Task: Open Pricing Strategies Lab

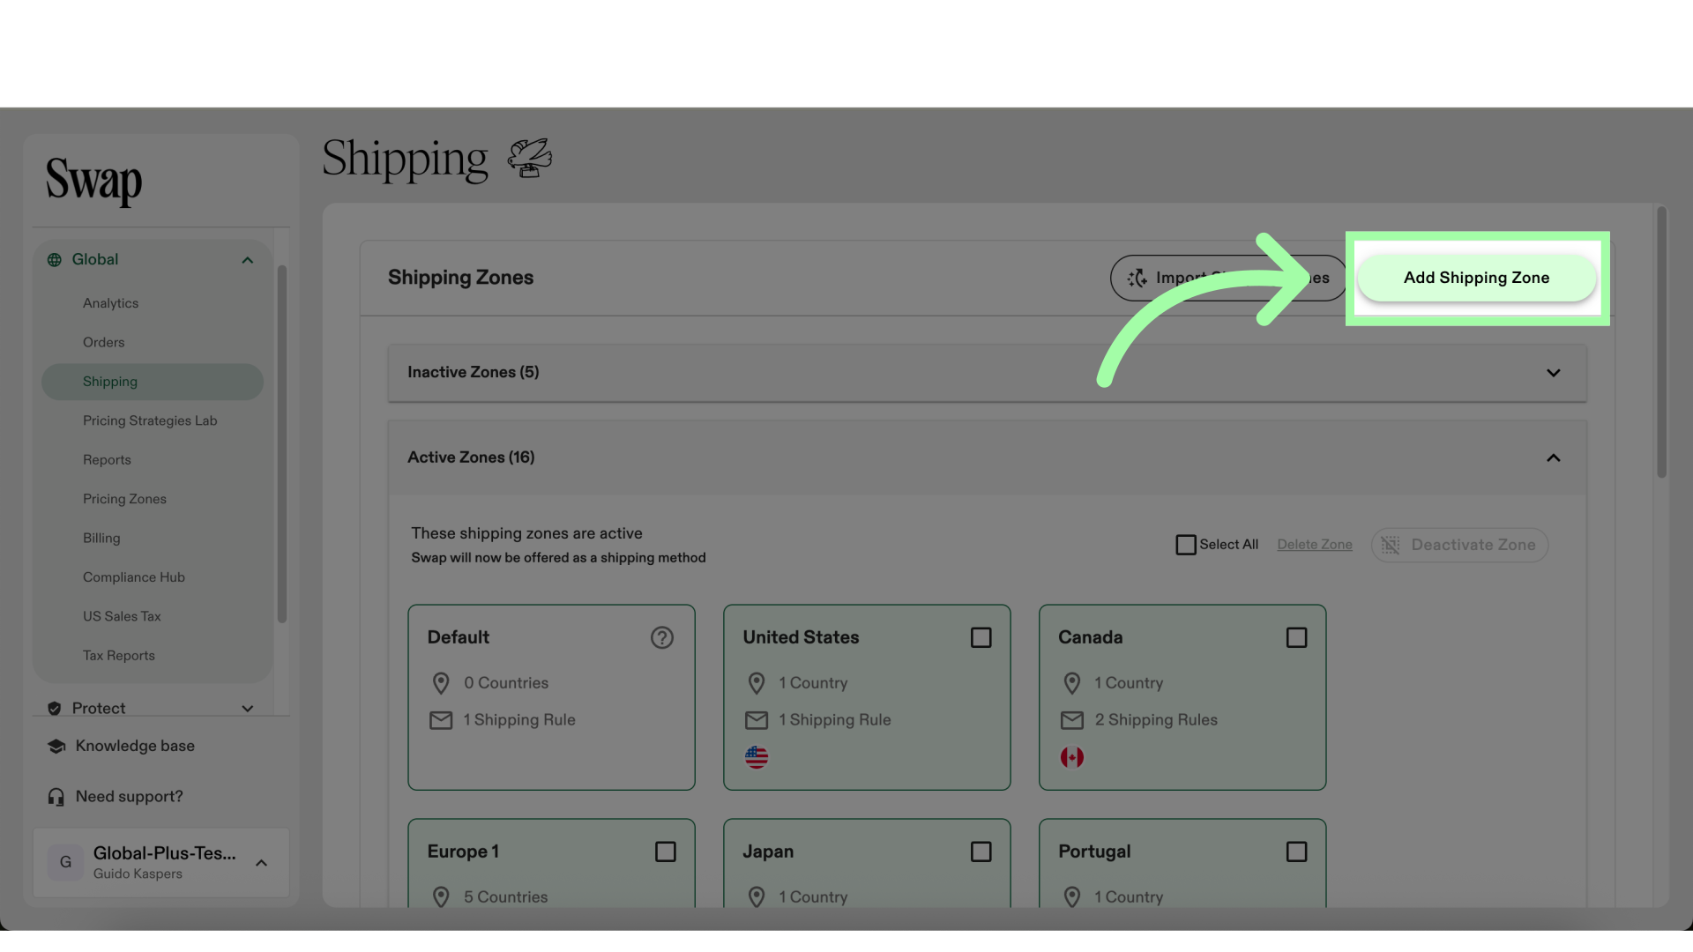Action: (150, 420)
